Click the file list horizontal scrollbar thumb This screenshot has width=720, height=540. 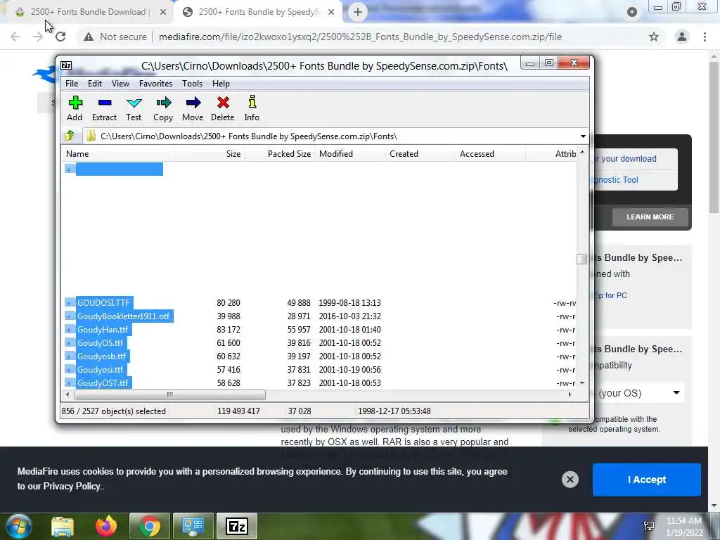[170, 394]
